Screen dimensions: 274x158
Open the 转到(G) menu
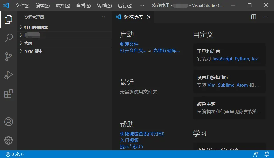pyautogui.click(x=104, y=6)
